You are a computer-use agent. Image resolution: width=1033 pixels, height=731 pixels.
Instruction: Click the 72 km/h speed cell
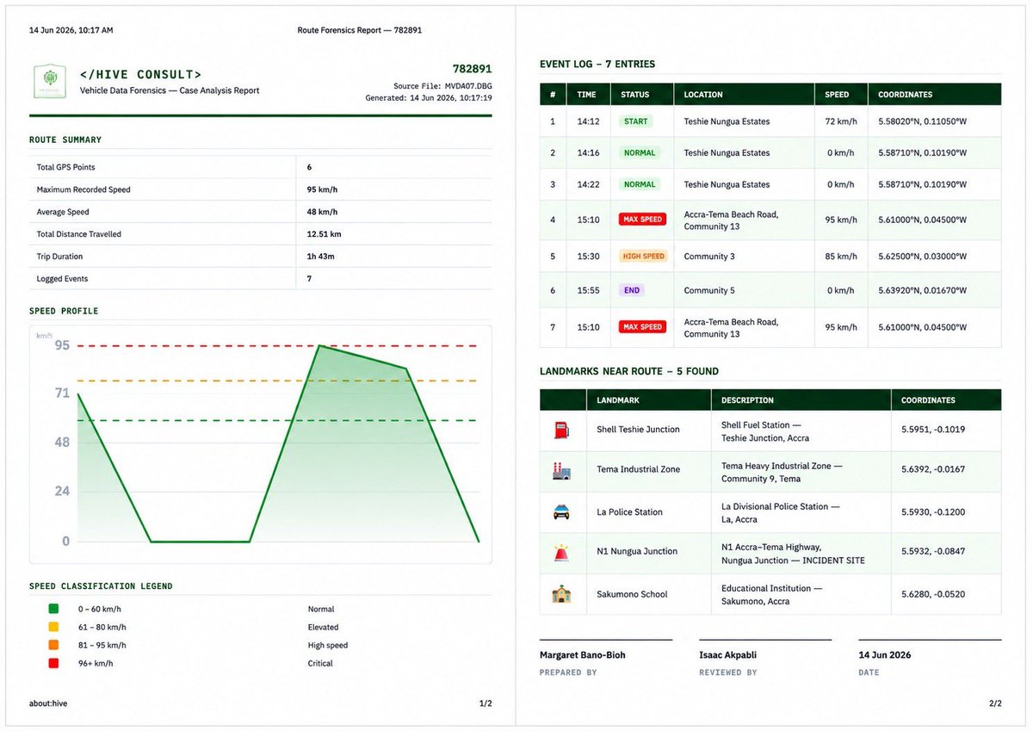[x=842, y=121]
